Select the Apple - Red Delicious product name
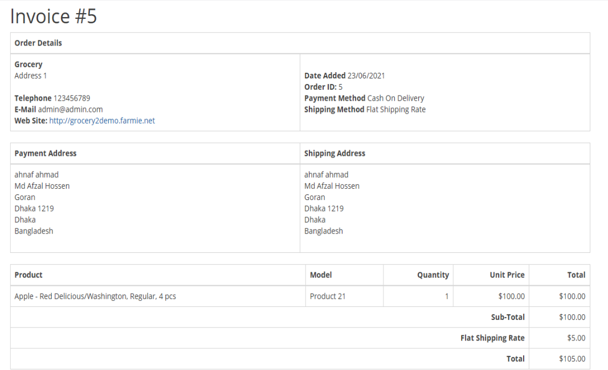Image resolution: width=608 pixels, height=370 pixels. [95, 296]
